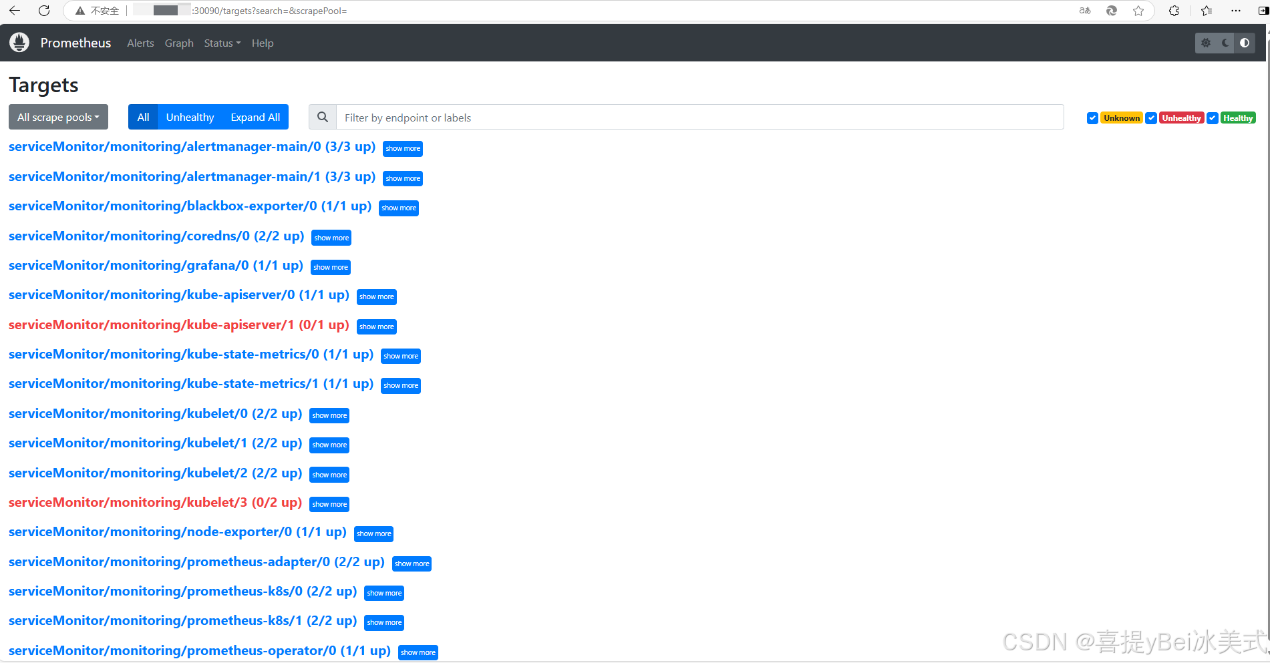Expand grafana/0 with show more
1270x663 pixels.
(x=331, y=267)
